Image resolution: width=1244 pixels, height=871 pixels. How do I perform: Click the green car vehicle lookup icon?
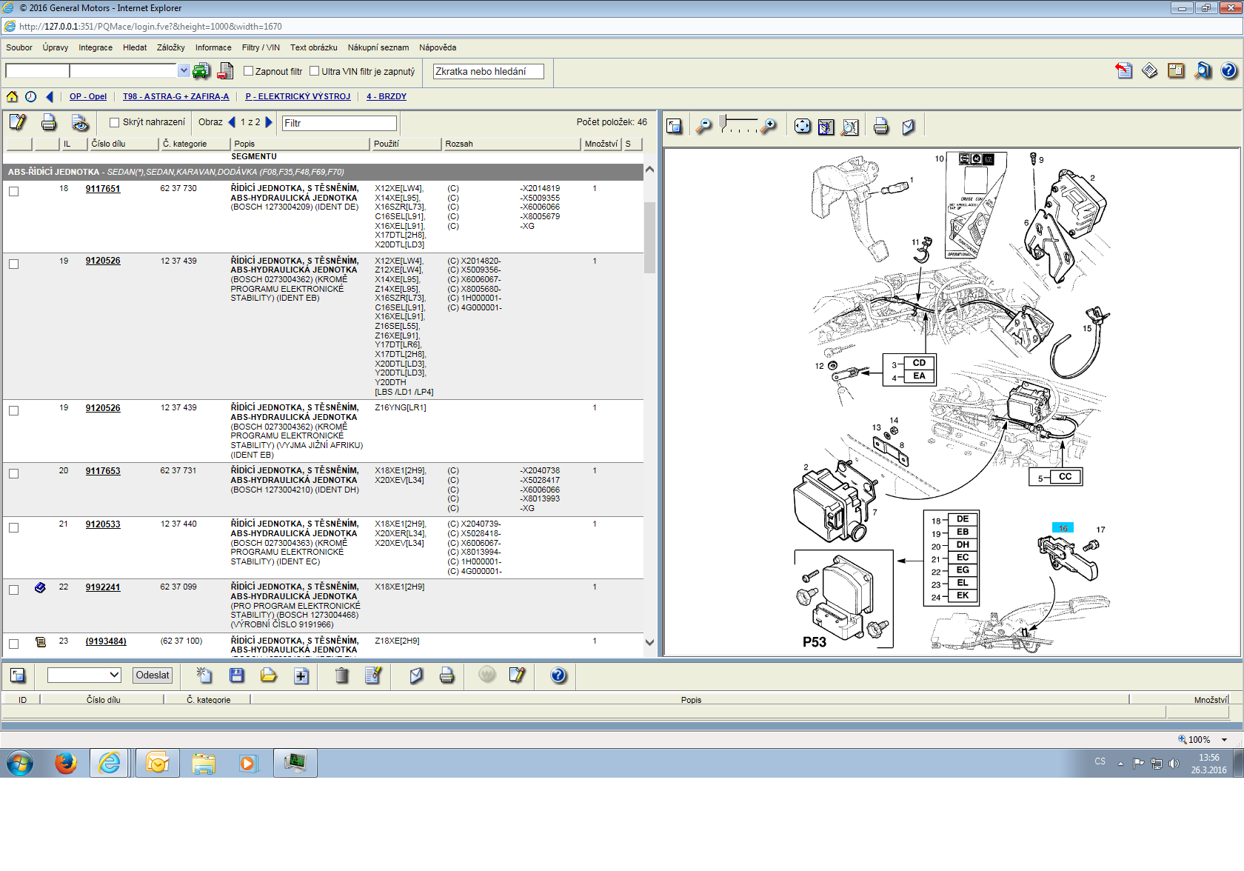coord(201,71)
